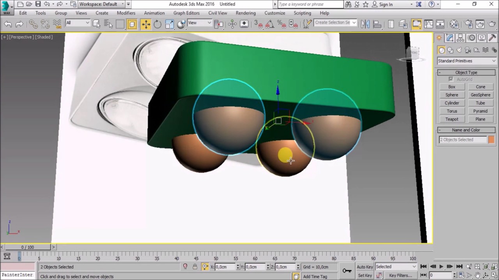Click the Torus object button
499x280 pixels.
(x=452, y=111)
